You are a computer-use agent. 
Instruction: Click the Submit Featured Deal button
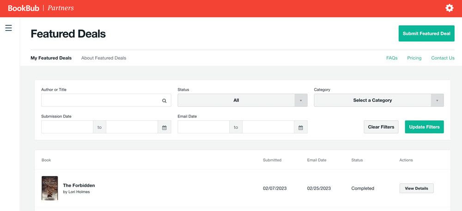coord(426,34)
